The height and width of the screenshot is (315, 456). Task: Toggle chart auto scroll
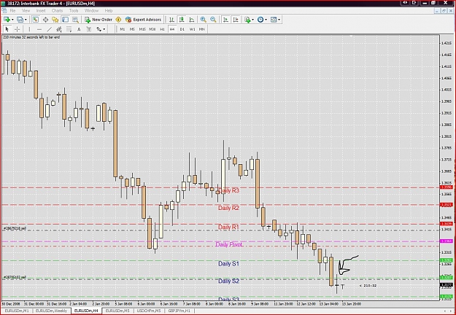click(225, 20)
